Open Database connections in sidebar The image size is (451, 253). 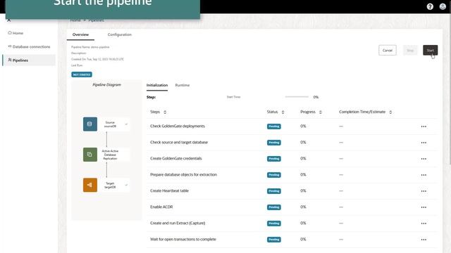click(29, 46)
